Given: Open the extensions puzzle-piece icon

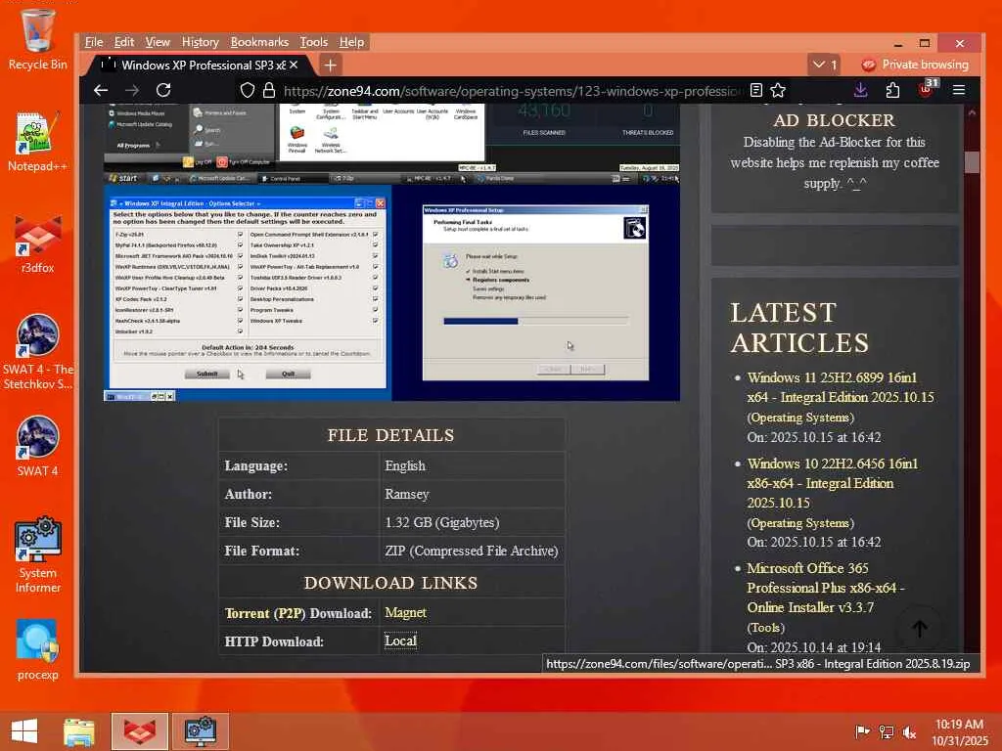Looking at the screenshot, I should 892,90.
